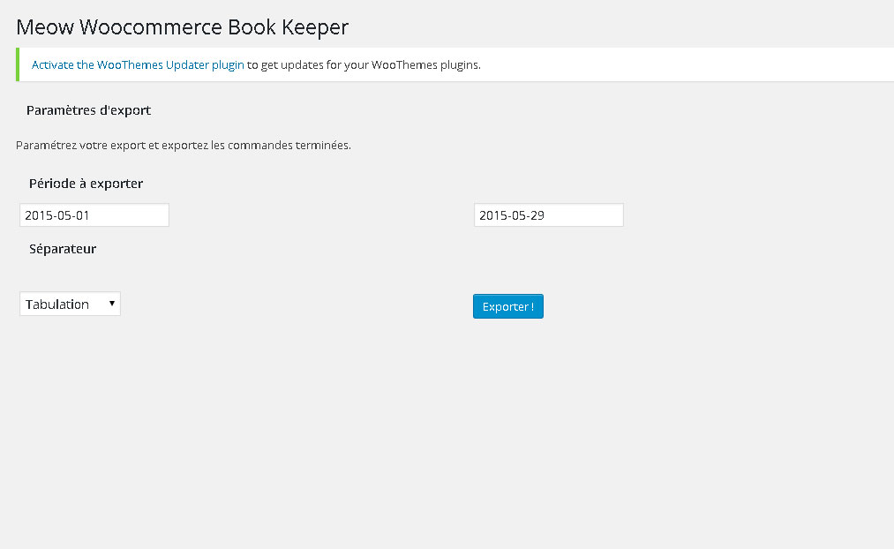894x549 pixels.
Task: Click the Paramétrez votre export description text
Action: coord(184,145)
